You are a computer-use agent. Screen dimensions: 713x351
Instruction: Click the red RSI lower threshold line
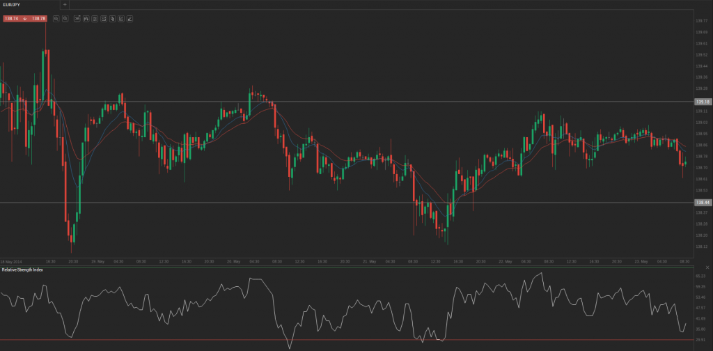(348, 341)
